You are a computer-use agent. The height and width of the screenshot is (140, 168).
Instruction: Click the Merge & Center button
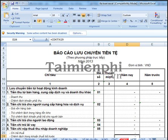(x=107, y=21)
